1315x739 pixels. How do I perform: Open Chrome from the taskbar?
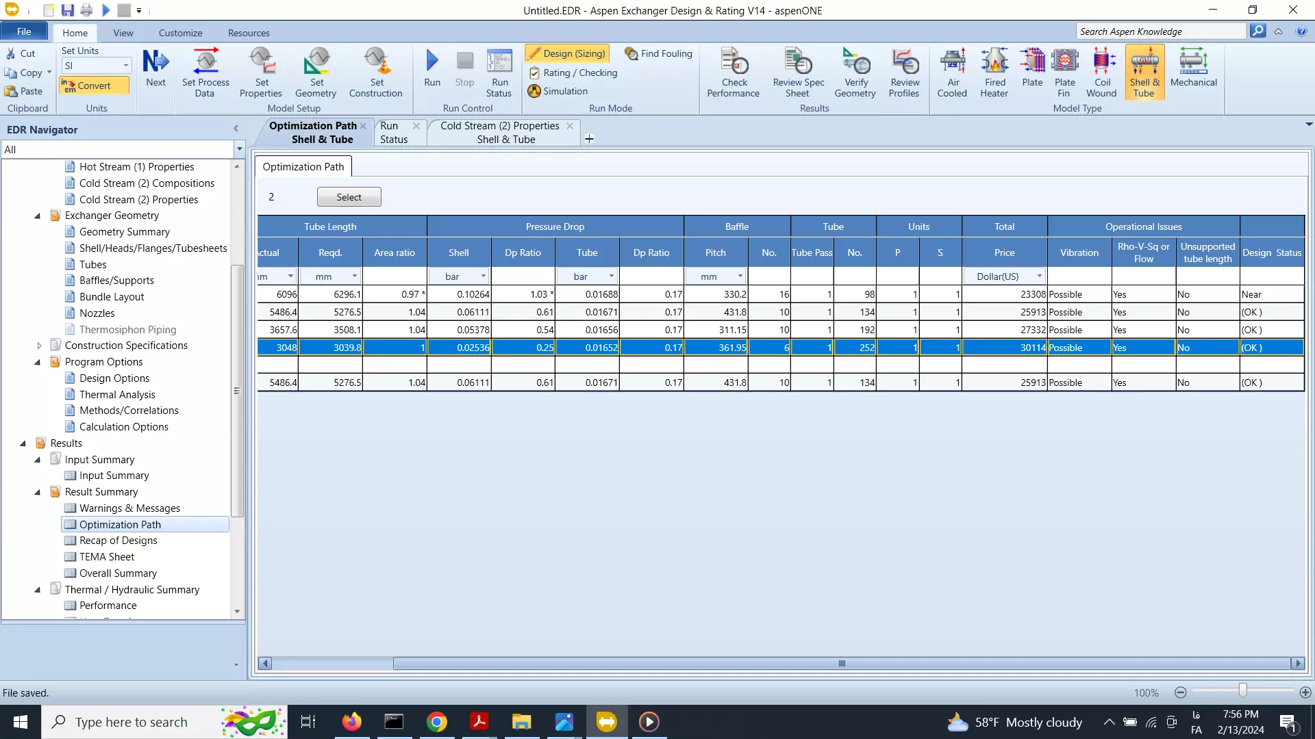click(437, 722)
